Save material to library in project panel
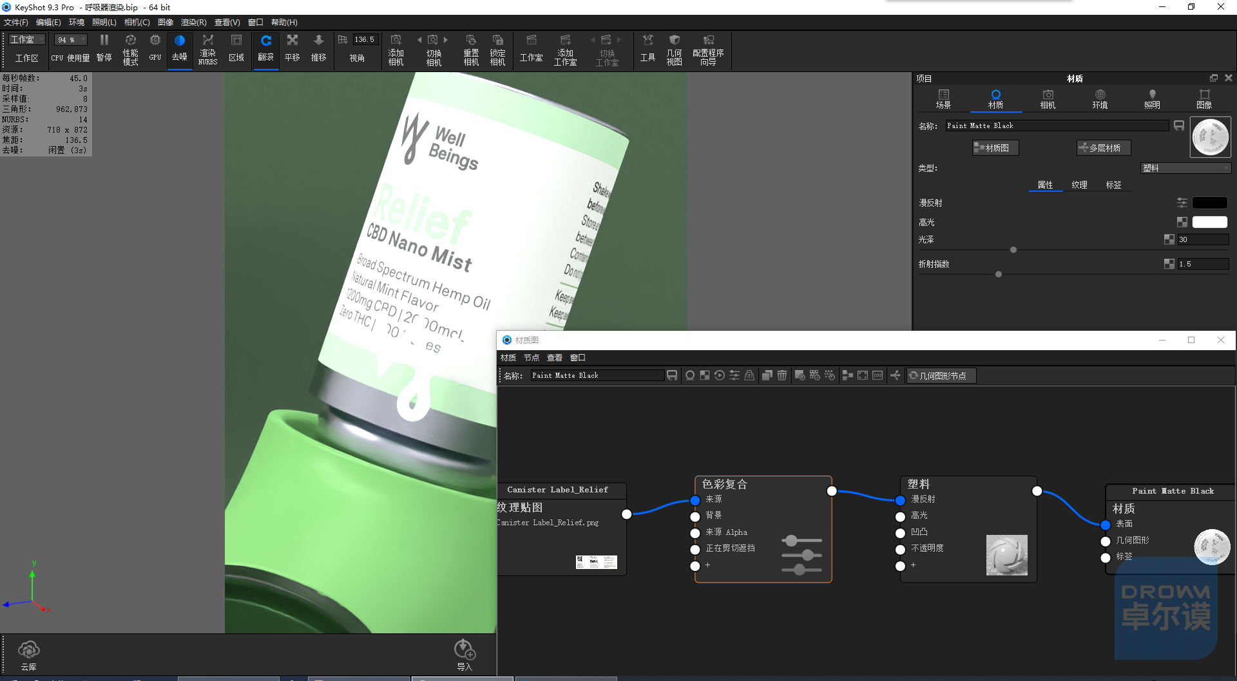 coord(1179,126)
